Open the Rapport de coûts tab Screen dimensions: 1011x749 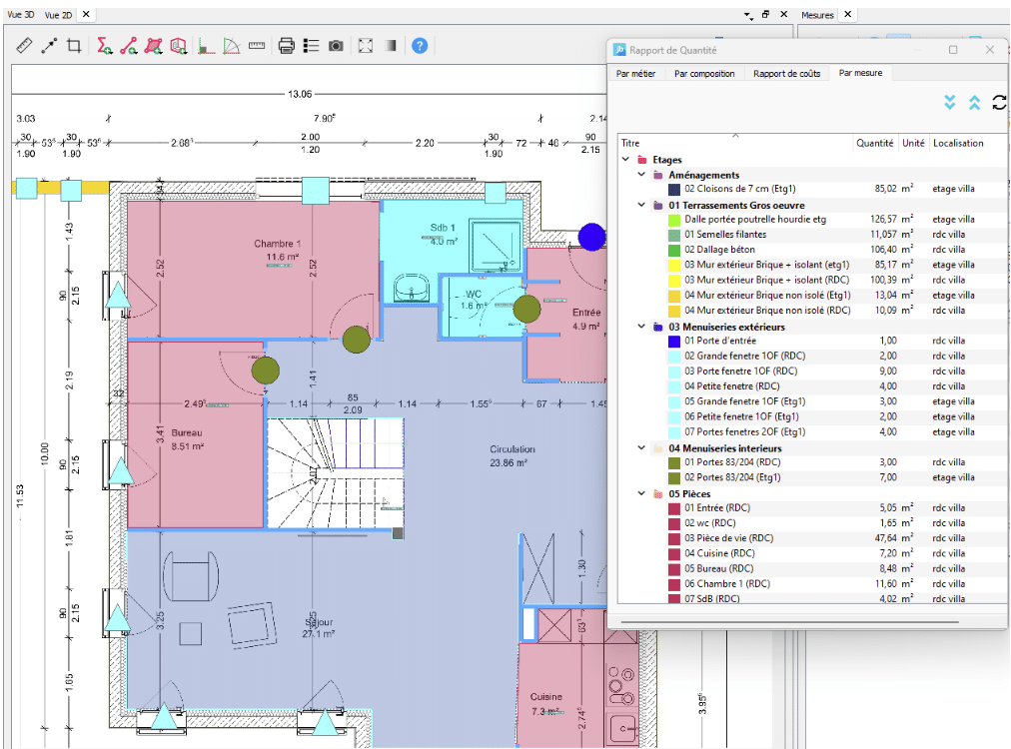tap(786, 73)
